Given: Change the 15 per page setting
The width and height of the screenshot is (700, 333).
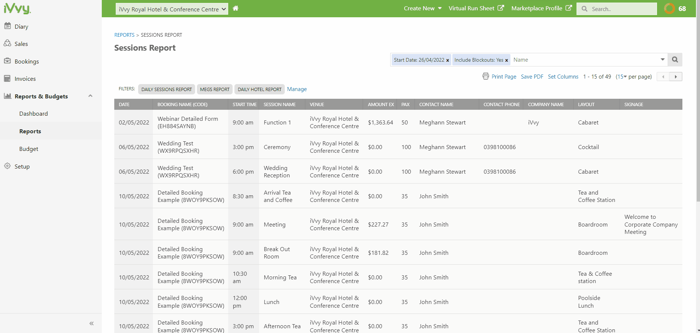Looking at the screenshot, I should (x=622, y=76).
